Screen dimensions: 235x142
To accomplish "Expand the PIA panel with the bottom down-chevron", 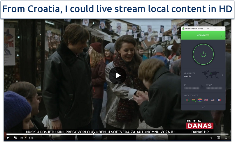I will tap(203, 107).
